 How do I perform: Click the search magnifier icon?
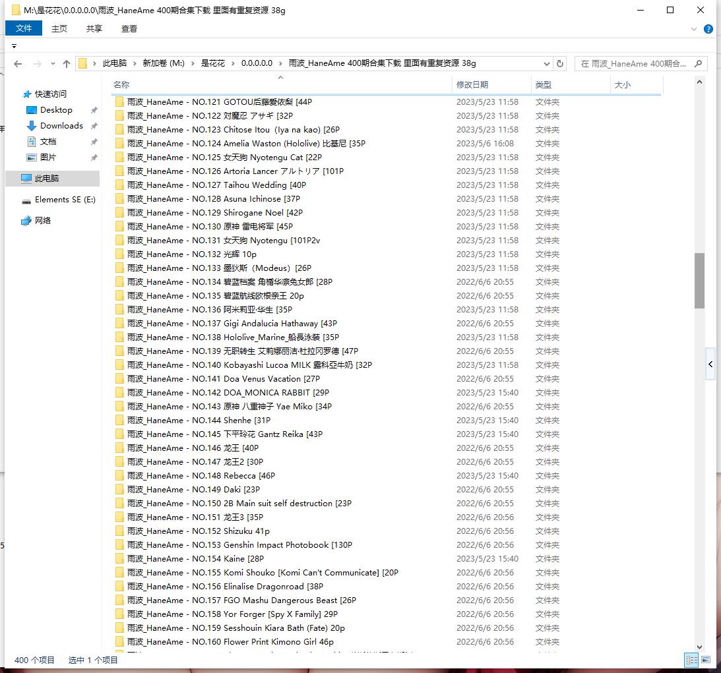coord(698,63)
